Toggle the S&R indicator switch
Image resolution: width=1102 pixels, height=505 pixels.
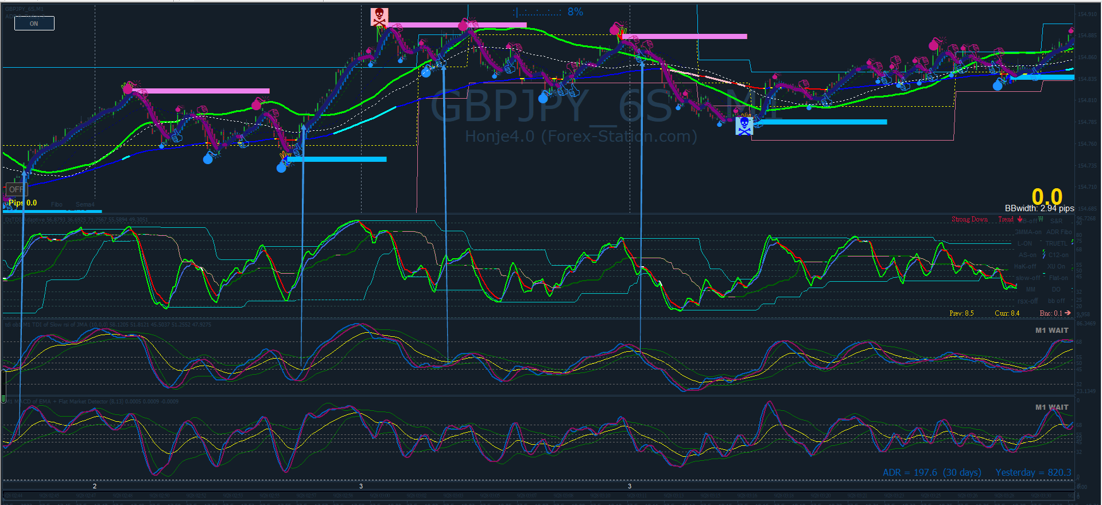point(1057,221)
